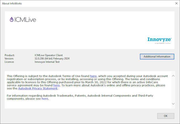Confirm the dialog with OK
The image size is (180, 124).
tap(166, 116)
